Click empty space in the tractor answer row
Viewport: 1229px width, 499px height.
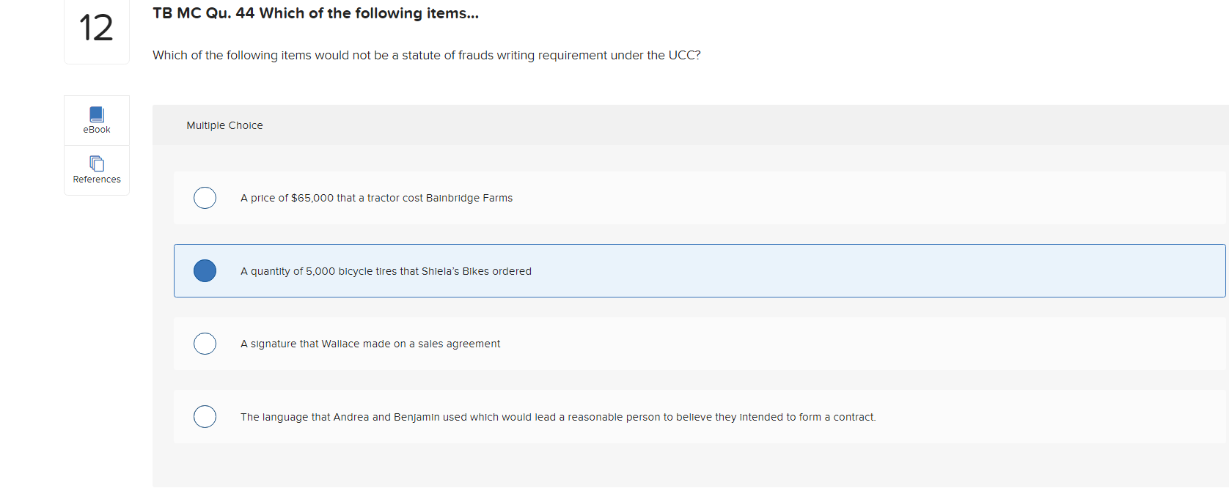click(880, 198)
